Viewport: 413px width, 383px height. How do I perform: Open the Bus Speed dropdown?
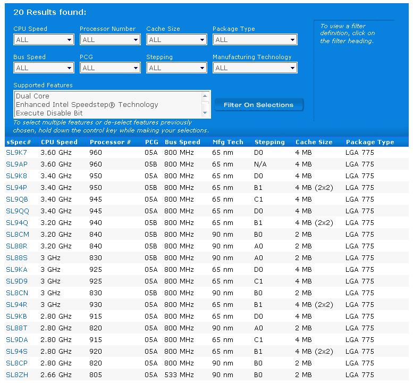[44, 68]
